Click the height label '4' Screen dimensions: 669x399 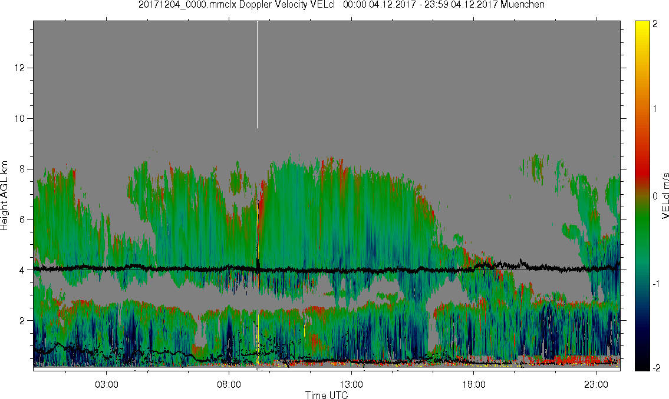[x=22, y=270]
